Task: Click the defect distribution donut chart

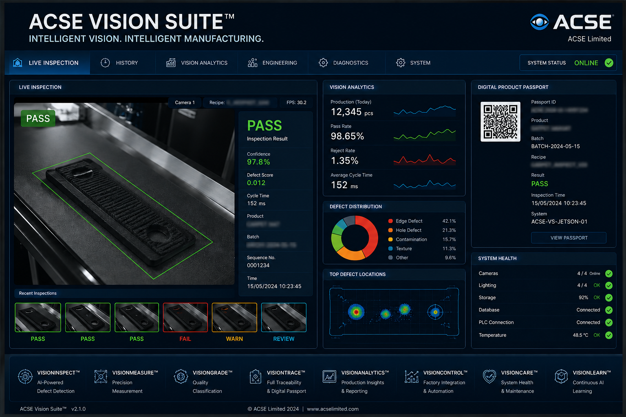Action: click(x=355, y=238)
